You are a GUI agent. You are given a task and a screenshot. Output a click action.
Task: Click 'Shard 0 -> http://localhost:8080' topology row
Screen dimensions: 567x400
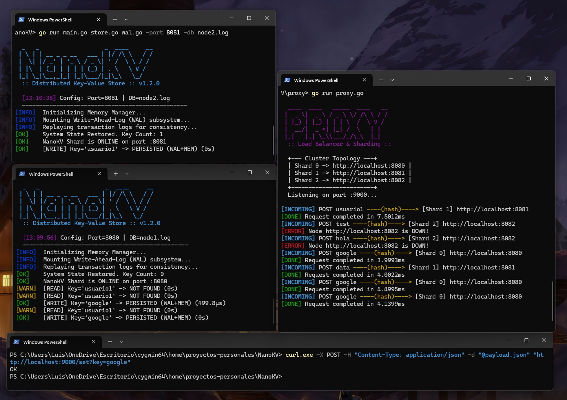pos(350,166)
